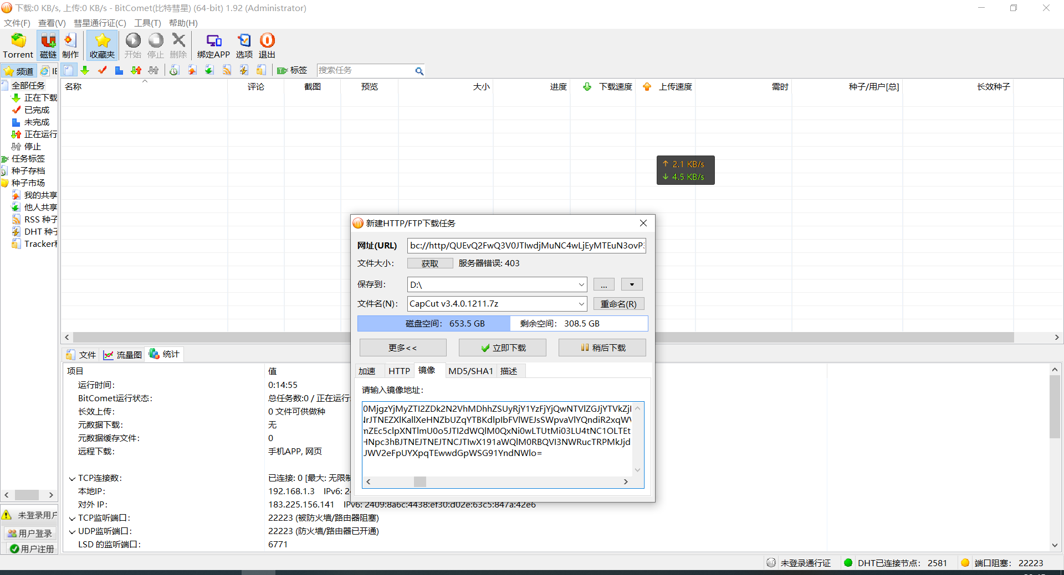
Task: Open the 工具(T) menu
Action: pyautogui.click(x=147, y=23)
